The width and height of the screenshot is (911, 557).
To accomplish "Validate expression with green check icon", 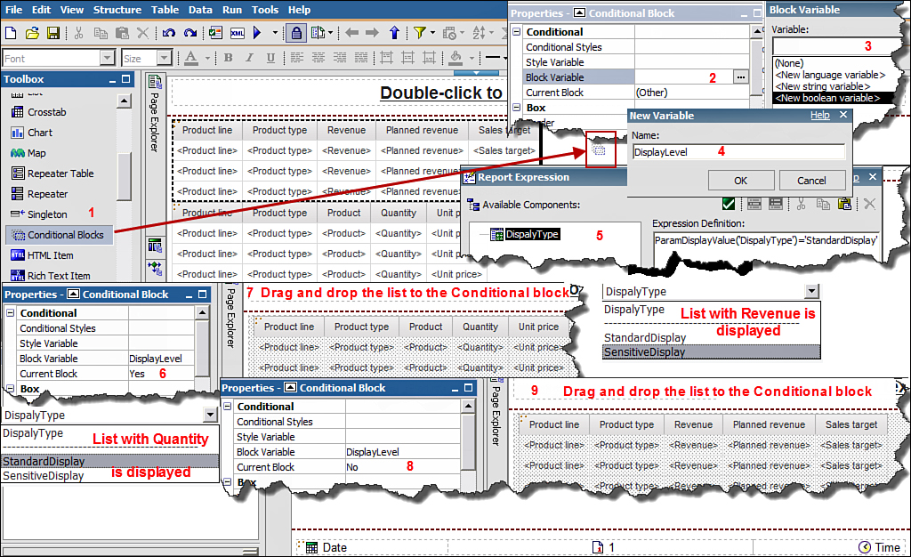I will [728, 203].
